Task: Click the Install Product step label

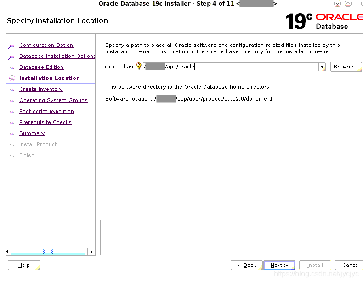Action: coord(38,144)
